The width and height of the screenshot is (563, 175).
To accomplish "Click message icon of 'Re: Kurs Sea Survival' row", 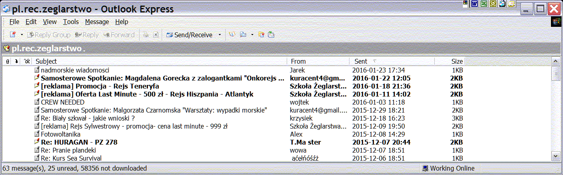I will coord(37,158).
